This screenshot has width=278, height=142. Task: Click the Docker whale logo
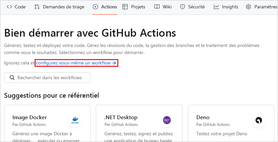(x=75, y=120)
